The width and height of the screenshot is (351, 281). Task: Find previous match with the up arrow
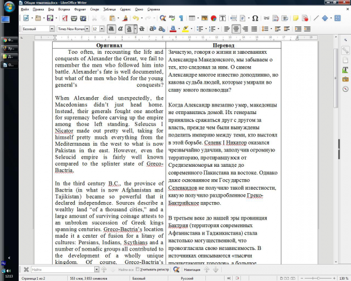[104, 269]
